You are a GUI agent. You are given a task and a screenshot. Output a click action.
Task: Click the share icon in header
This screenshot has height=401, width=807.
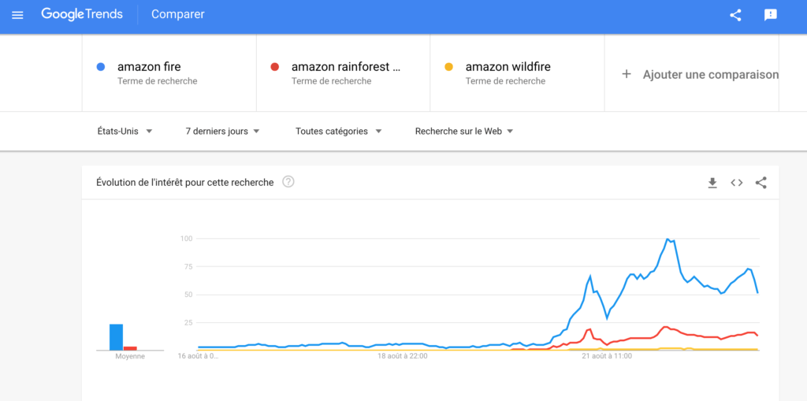pos(735,15)
